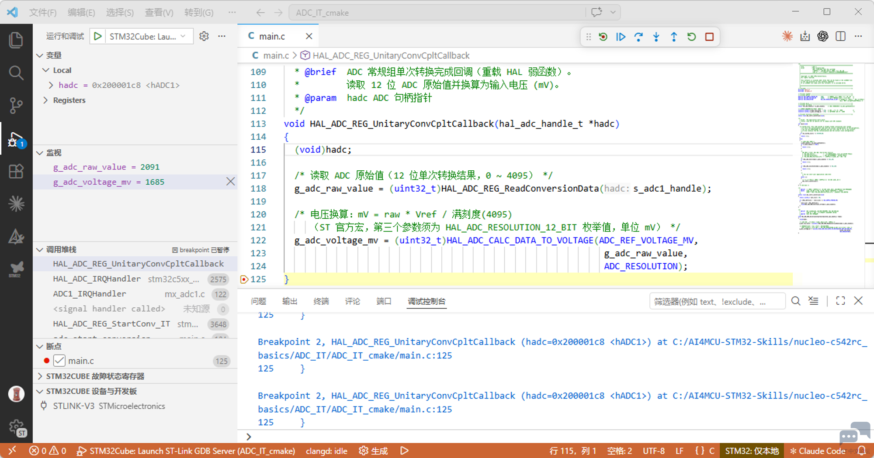This screenshot has height=458, width=874.
Task: Collapse the 监视 watch section
Action: pos(40,153)
